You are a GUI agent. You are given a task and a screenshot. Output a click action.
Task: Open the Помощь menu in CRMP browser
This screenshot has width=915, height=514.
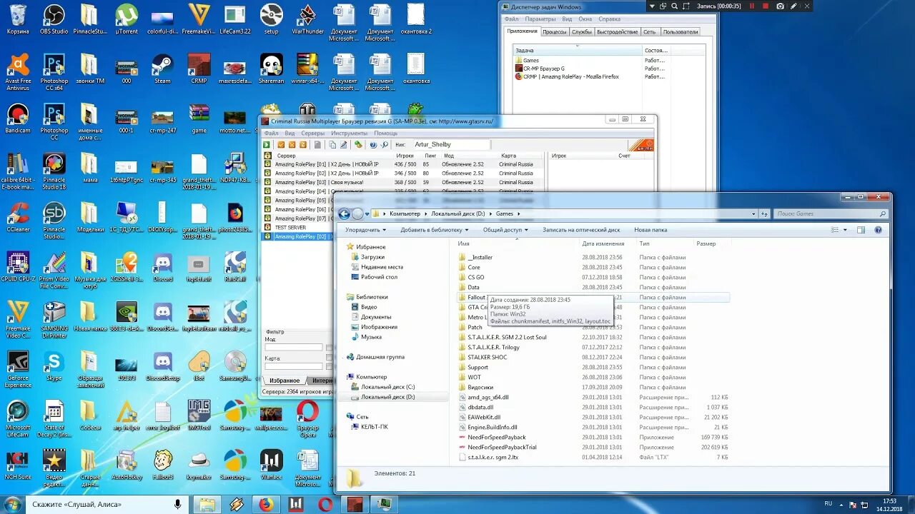point(385,133)
